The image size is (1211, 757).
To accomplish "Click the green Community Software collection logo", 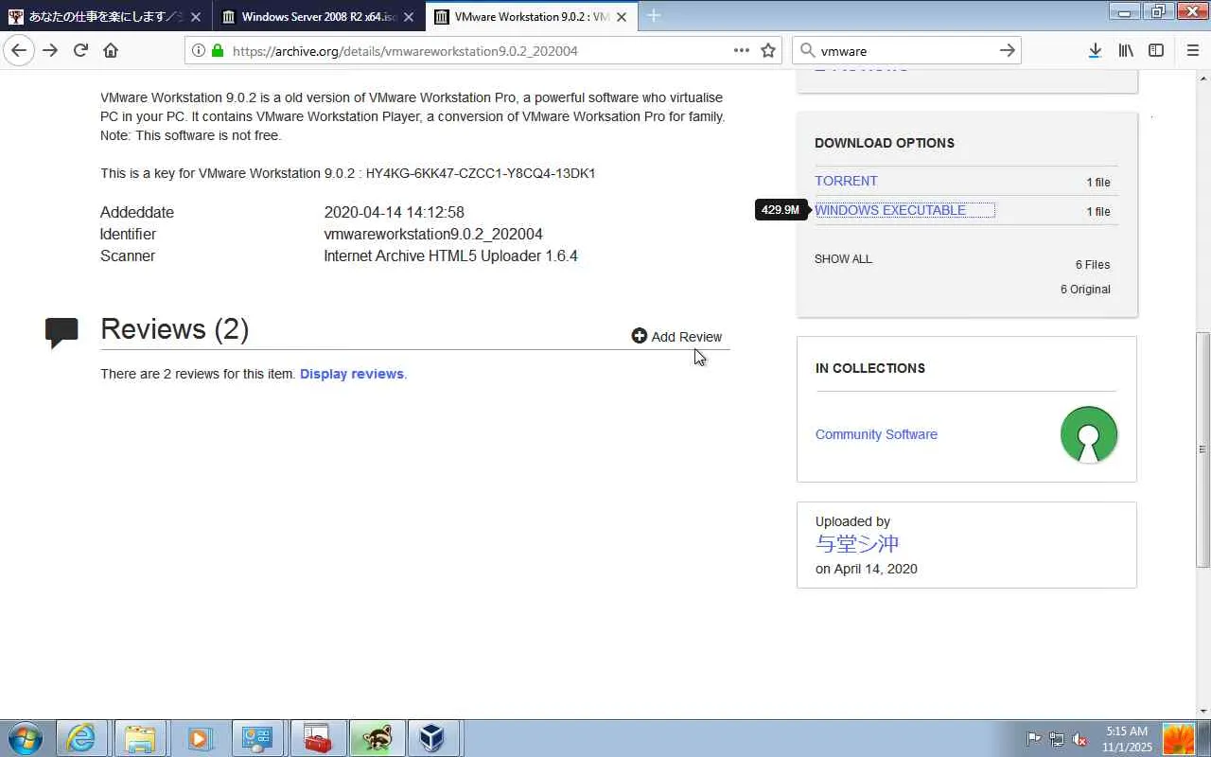I will 1089,434.
